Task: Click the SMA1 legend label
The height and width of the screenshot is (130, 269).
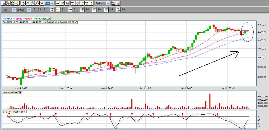Action: (x=29, y=19)
